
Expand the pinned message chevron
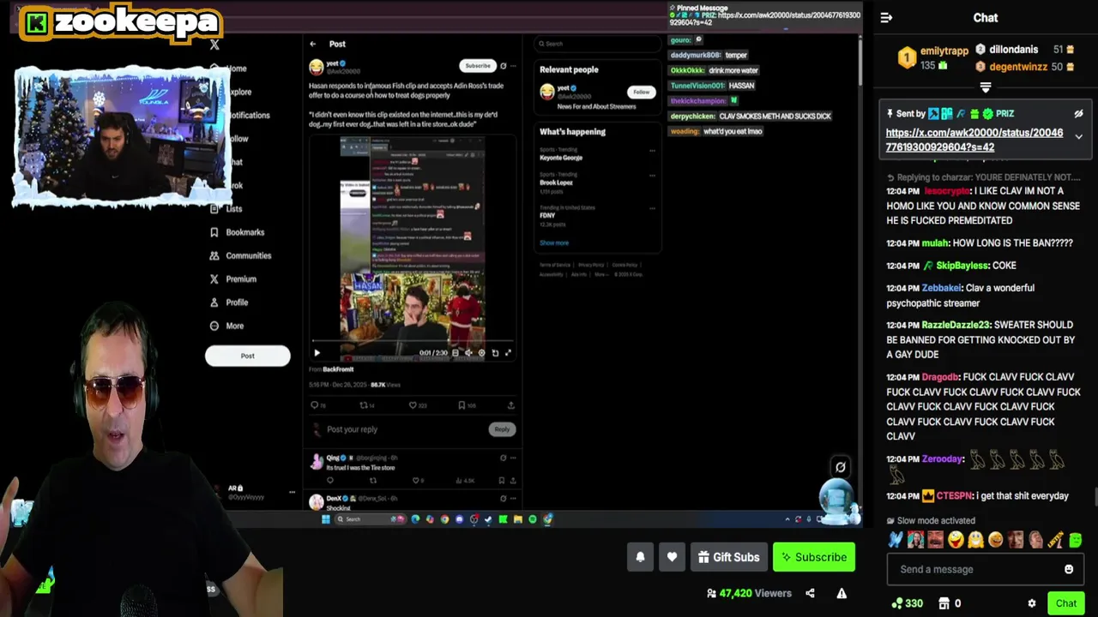[x=1078, y=137]
